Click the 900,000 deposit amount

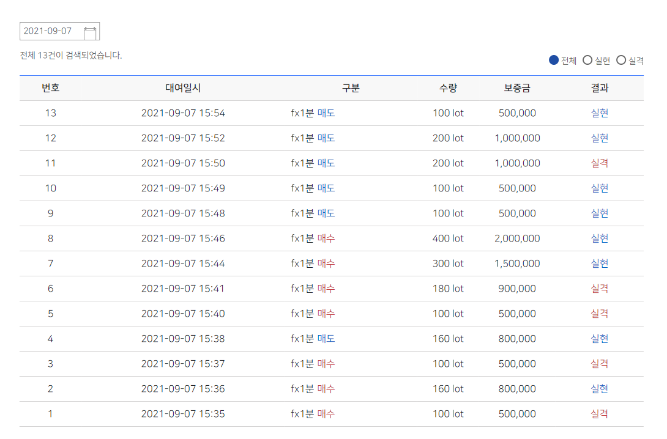pos(517,289)
